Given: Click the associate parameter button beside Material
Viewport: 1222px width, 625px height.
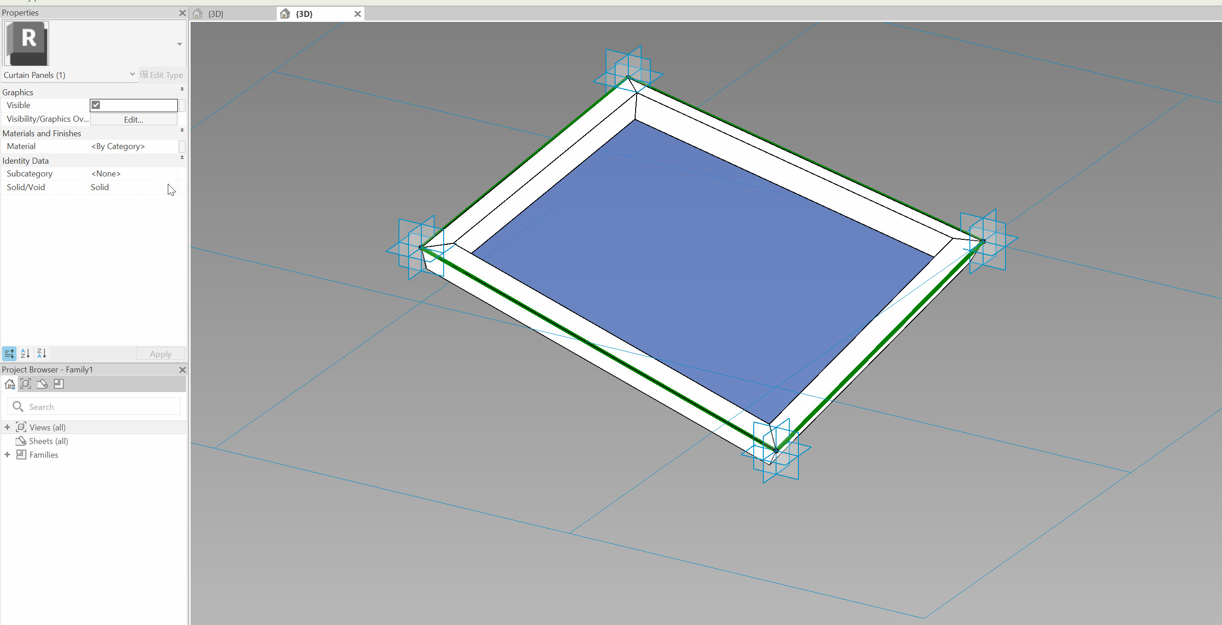Looking at the screenshot, I should coord(182,146).
